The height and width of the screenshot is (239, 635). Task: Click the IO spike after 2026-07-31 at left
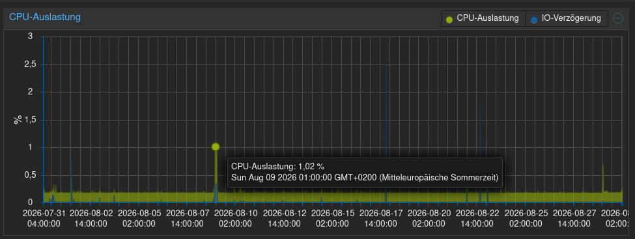72,180
